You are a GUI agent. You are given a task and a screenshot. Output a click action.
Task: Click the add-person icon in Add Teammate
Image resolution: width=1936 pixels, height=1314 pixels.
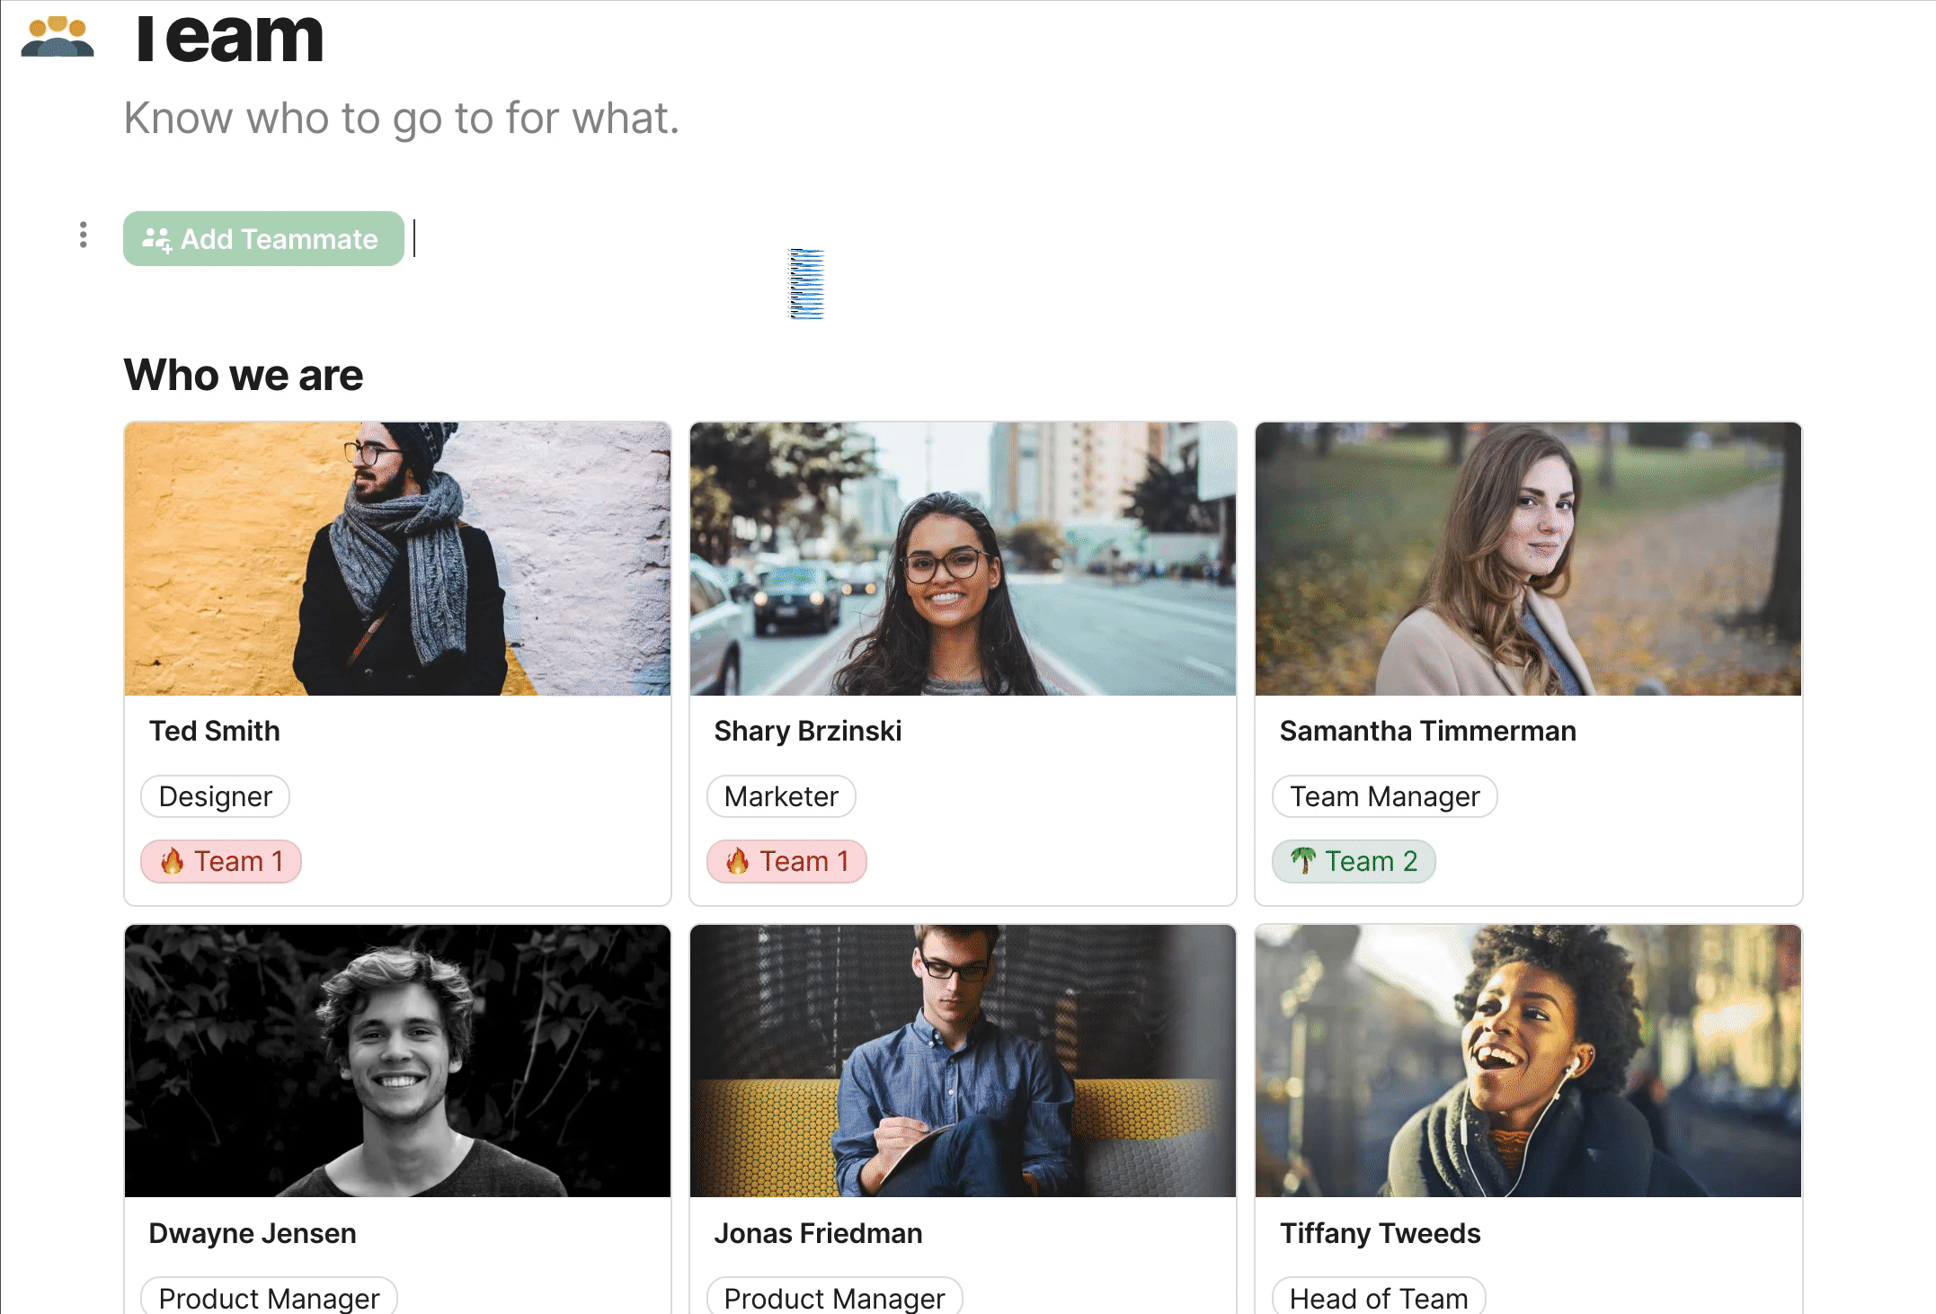point(157,239)
